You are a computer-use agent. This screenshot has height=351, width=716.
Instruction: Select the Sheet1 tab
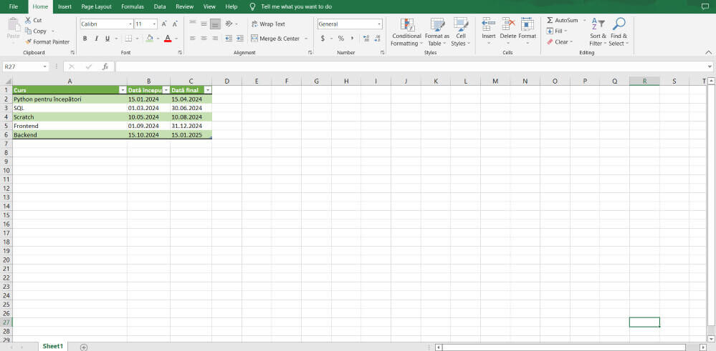click(52, 347)
